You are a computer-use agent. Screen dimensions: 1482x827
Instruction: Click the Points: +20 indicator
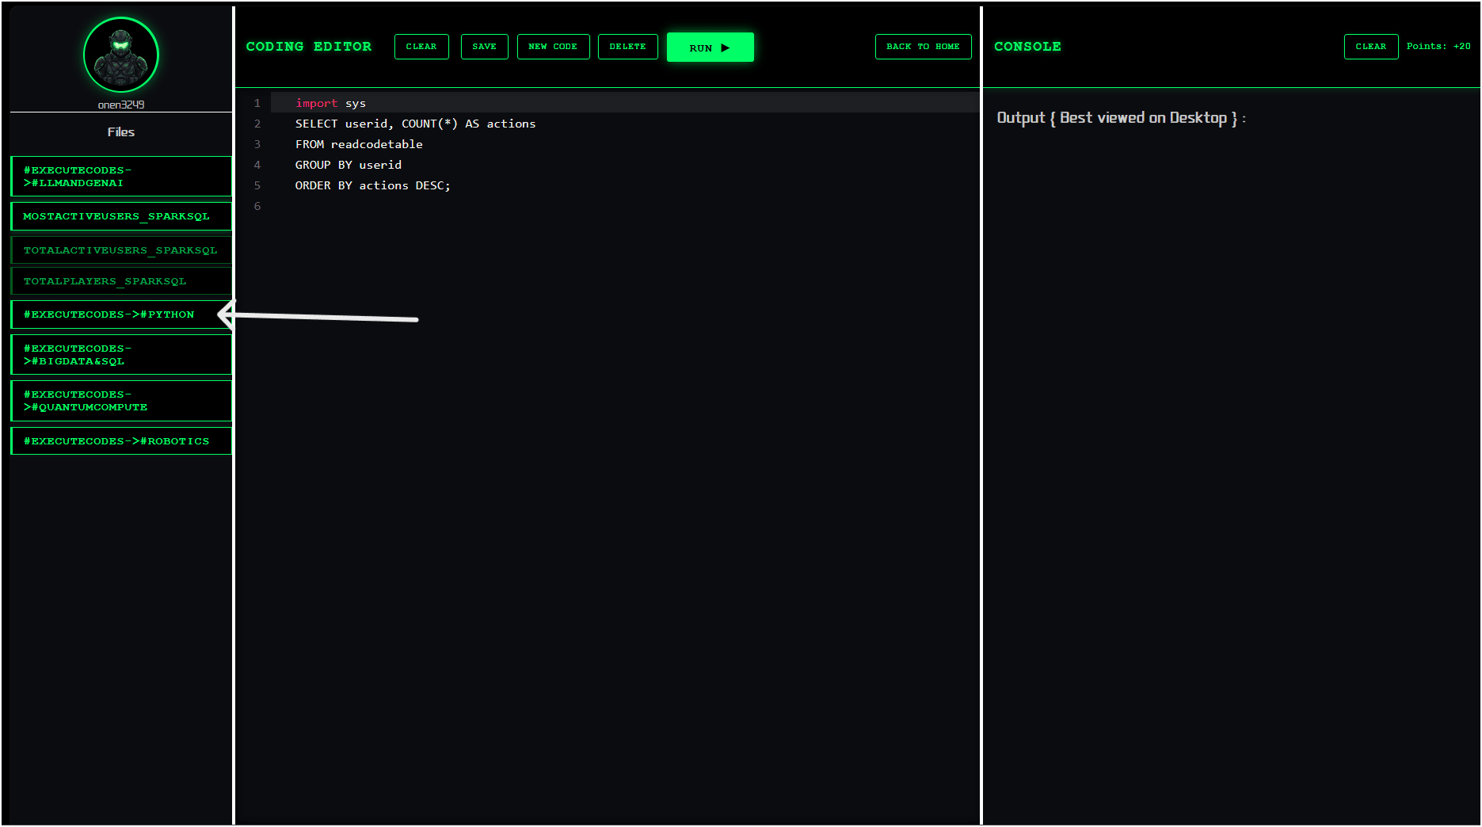tap(1438, 47)
